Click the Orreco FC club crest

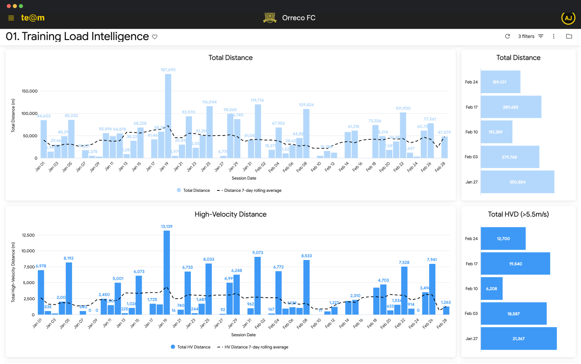pyautogui.click(x=270, y=18)
